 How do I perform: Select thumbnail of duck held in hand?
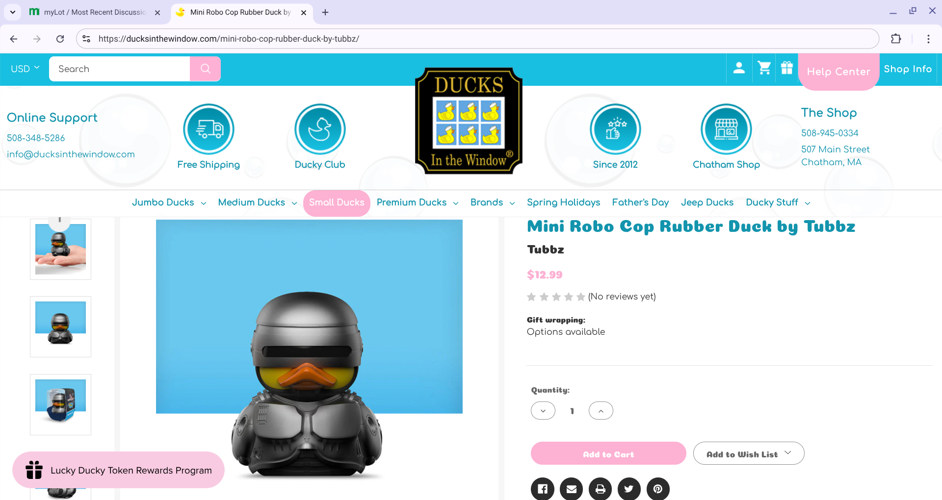click(x=60, y=249)
